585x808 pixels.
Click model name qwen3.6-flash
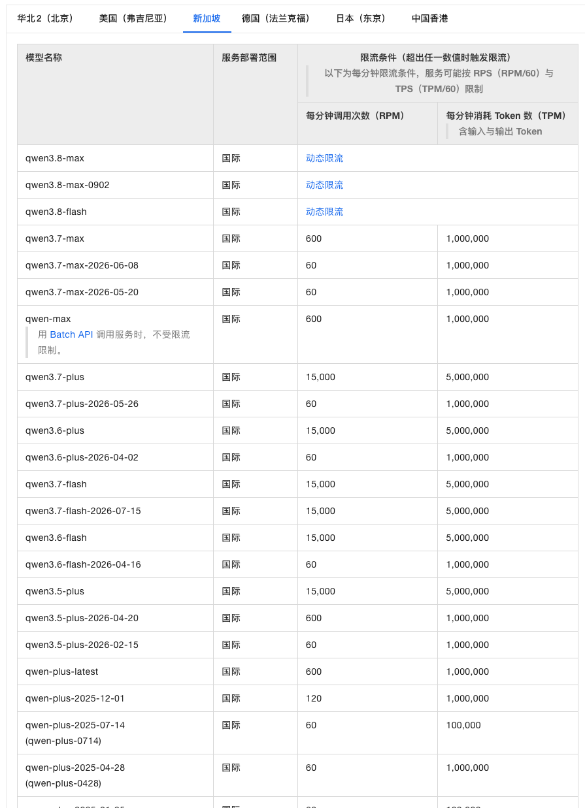pos(56,538)
